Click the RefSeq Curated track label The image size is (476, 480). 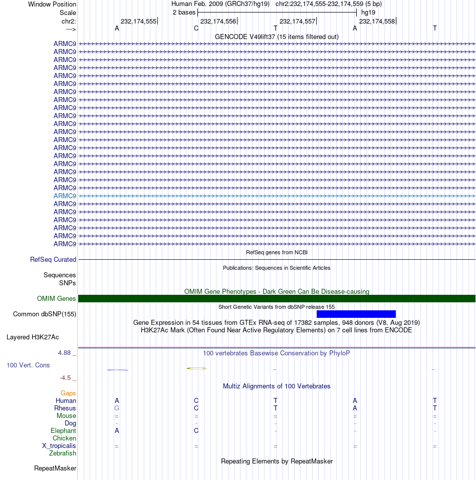[53, 260]
